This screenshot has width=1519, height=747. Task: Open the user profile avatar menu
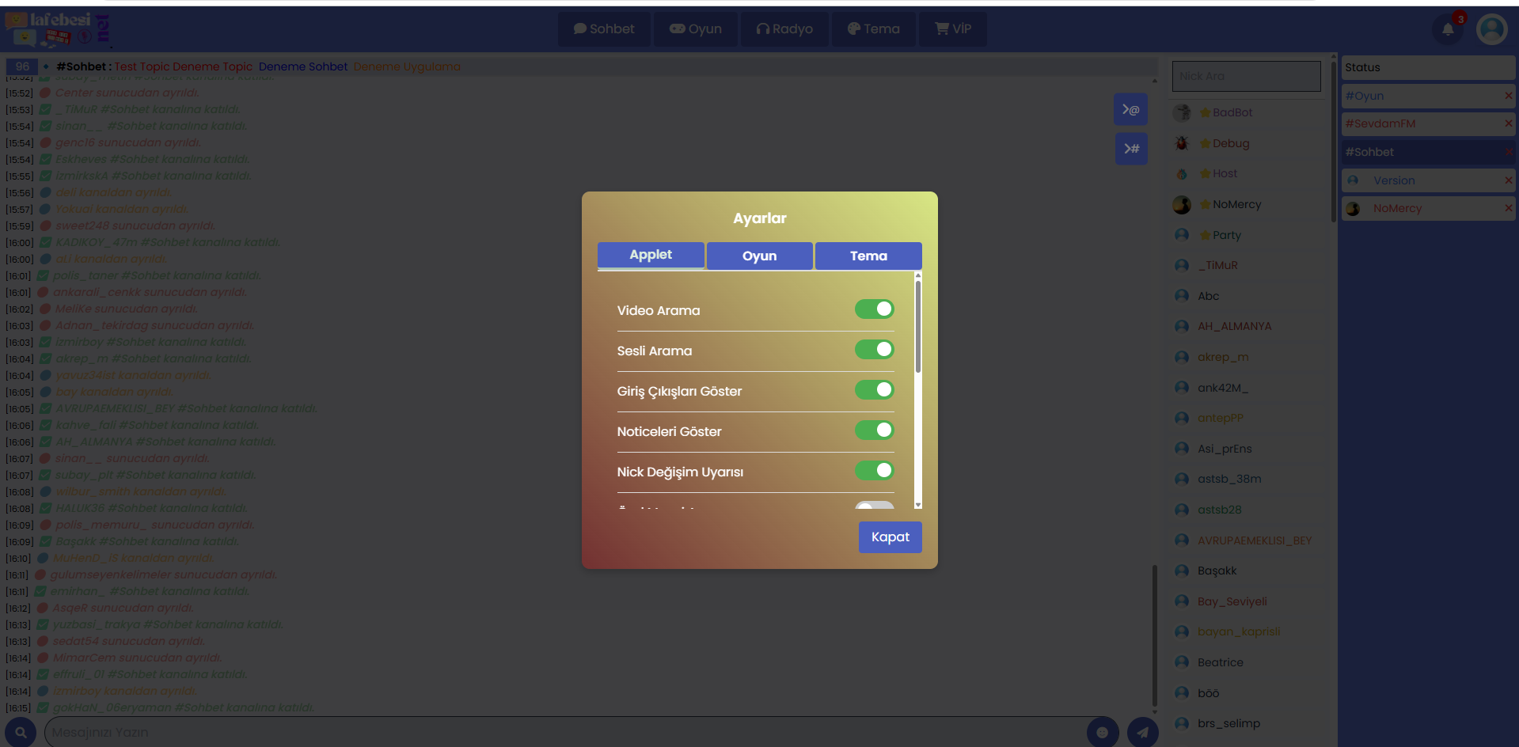(1491, 30)
